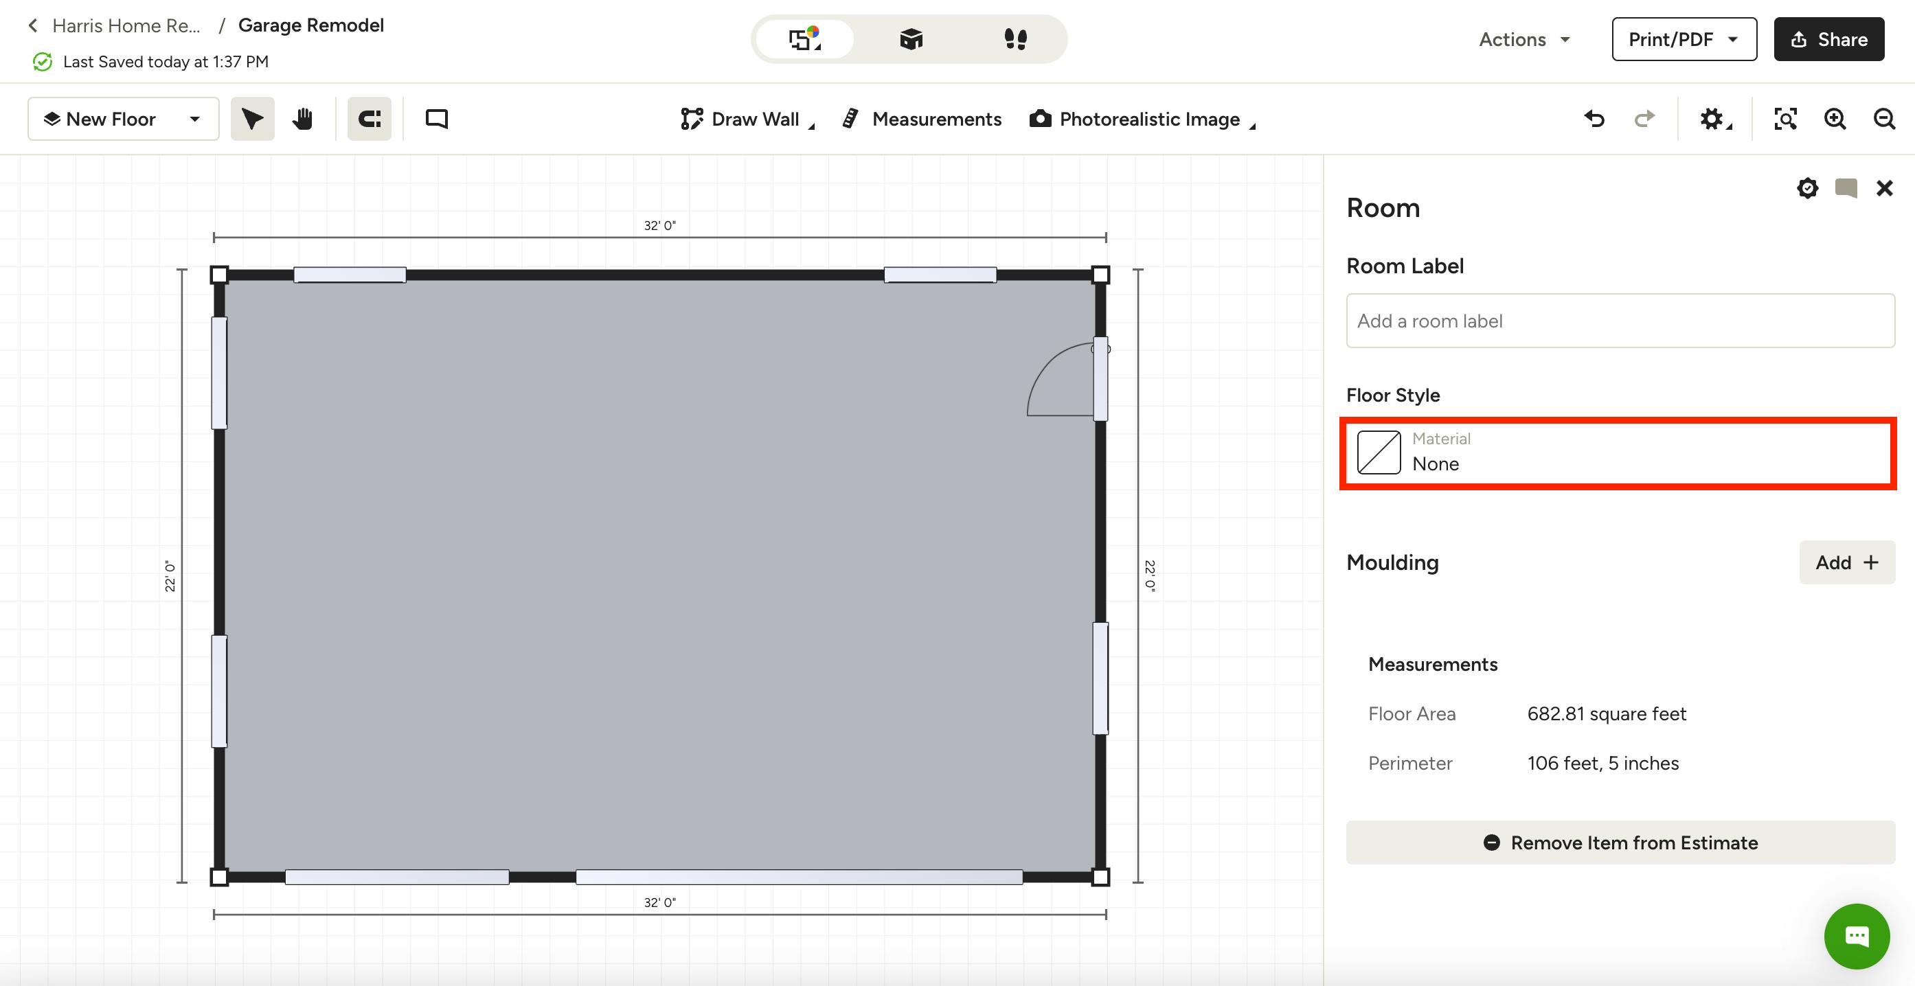The height and width of the screenshot is (986, 1915).
Task: Select the hand pan tool
Action: 302,119
